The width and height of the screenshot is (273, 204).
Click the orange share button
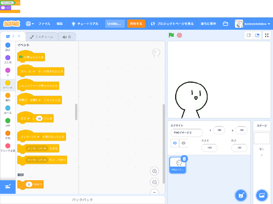pyautogui.click(x=136, y=24)
